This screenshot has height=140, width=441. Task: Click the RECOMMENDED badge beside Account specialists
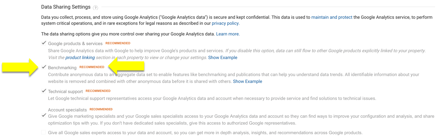101,109
